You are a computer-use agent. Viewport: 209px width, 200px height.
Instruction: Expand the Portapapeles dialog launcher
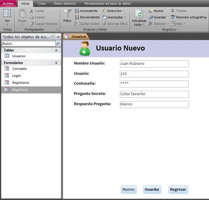(57, 30)
